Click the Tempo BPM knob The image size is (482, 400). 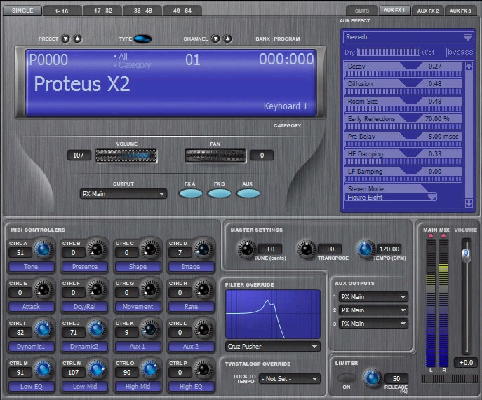point(366,249)
